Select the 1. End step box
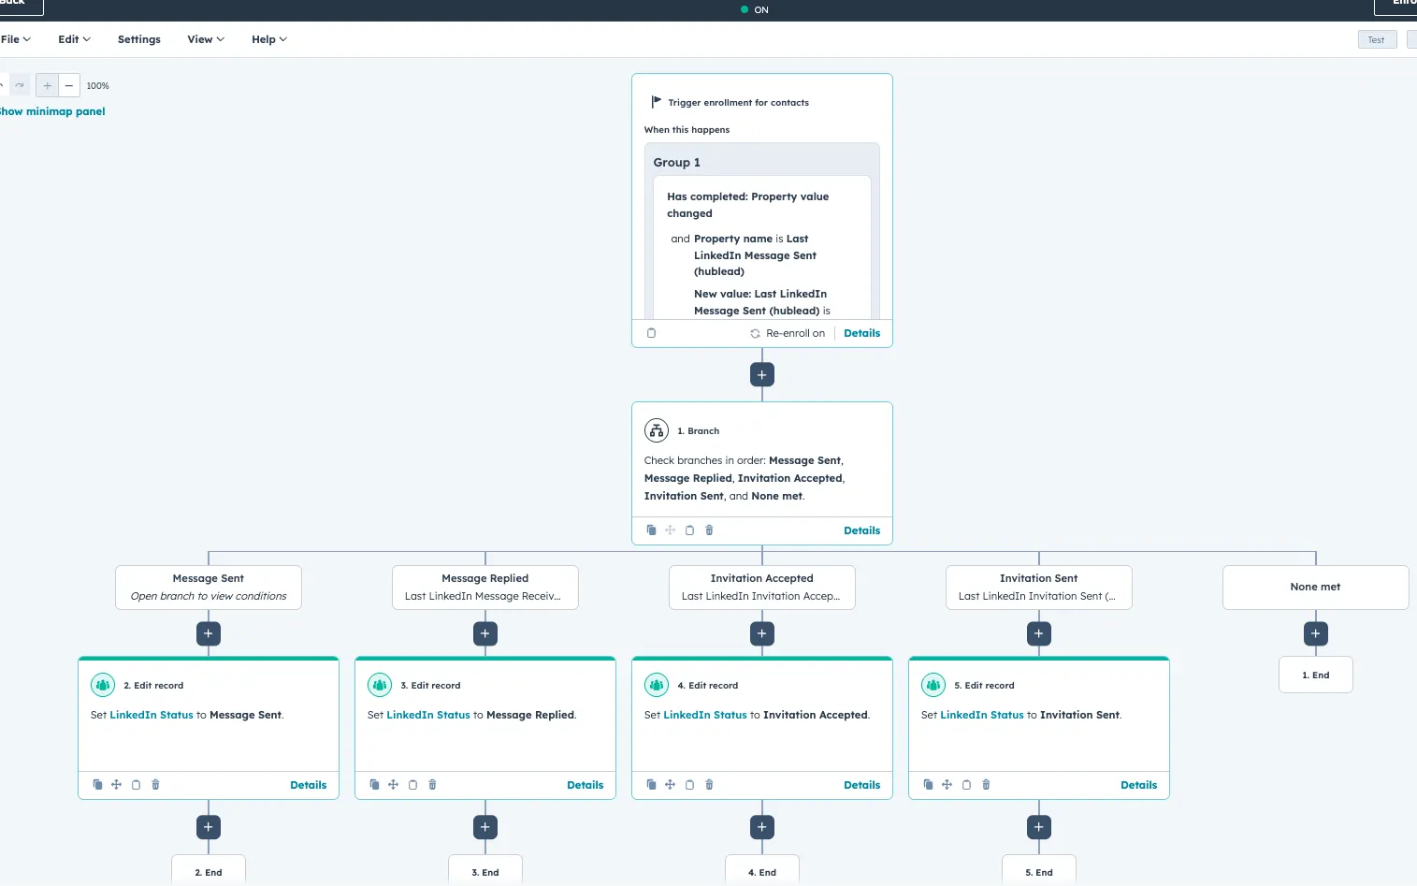Image resolution: width=1417 pixels, height=886 pixels. point(1316,675)
